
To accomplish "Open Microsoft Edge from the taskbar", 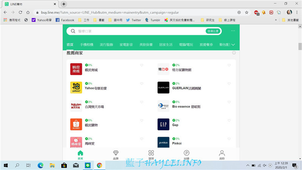I will [x=40, y=165].
